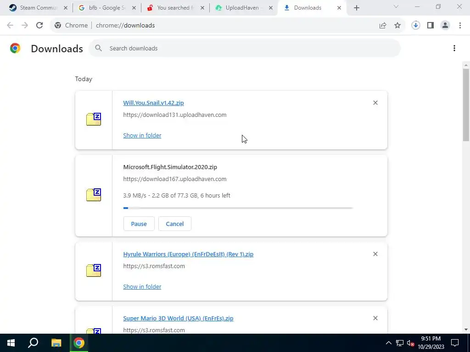
Task: Open the Windows Start menu
Action: 11,343
